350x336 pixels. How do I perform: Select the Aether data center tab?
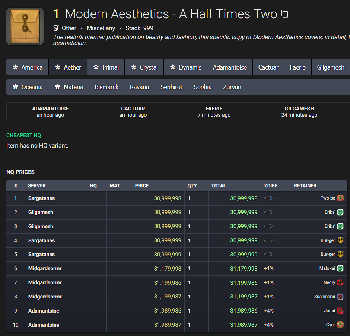[68, 67]
